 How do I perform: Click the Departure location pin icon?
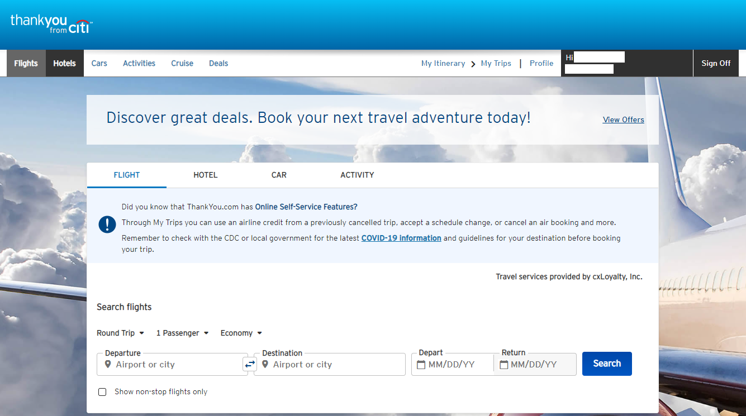[108, 365]
